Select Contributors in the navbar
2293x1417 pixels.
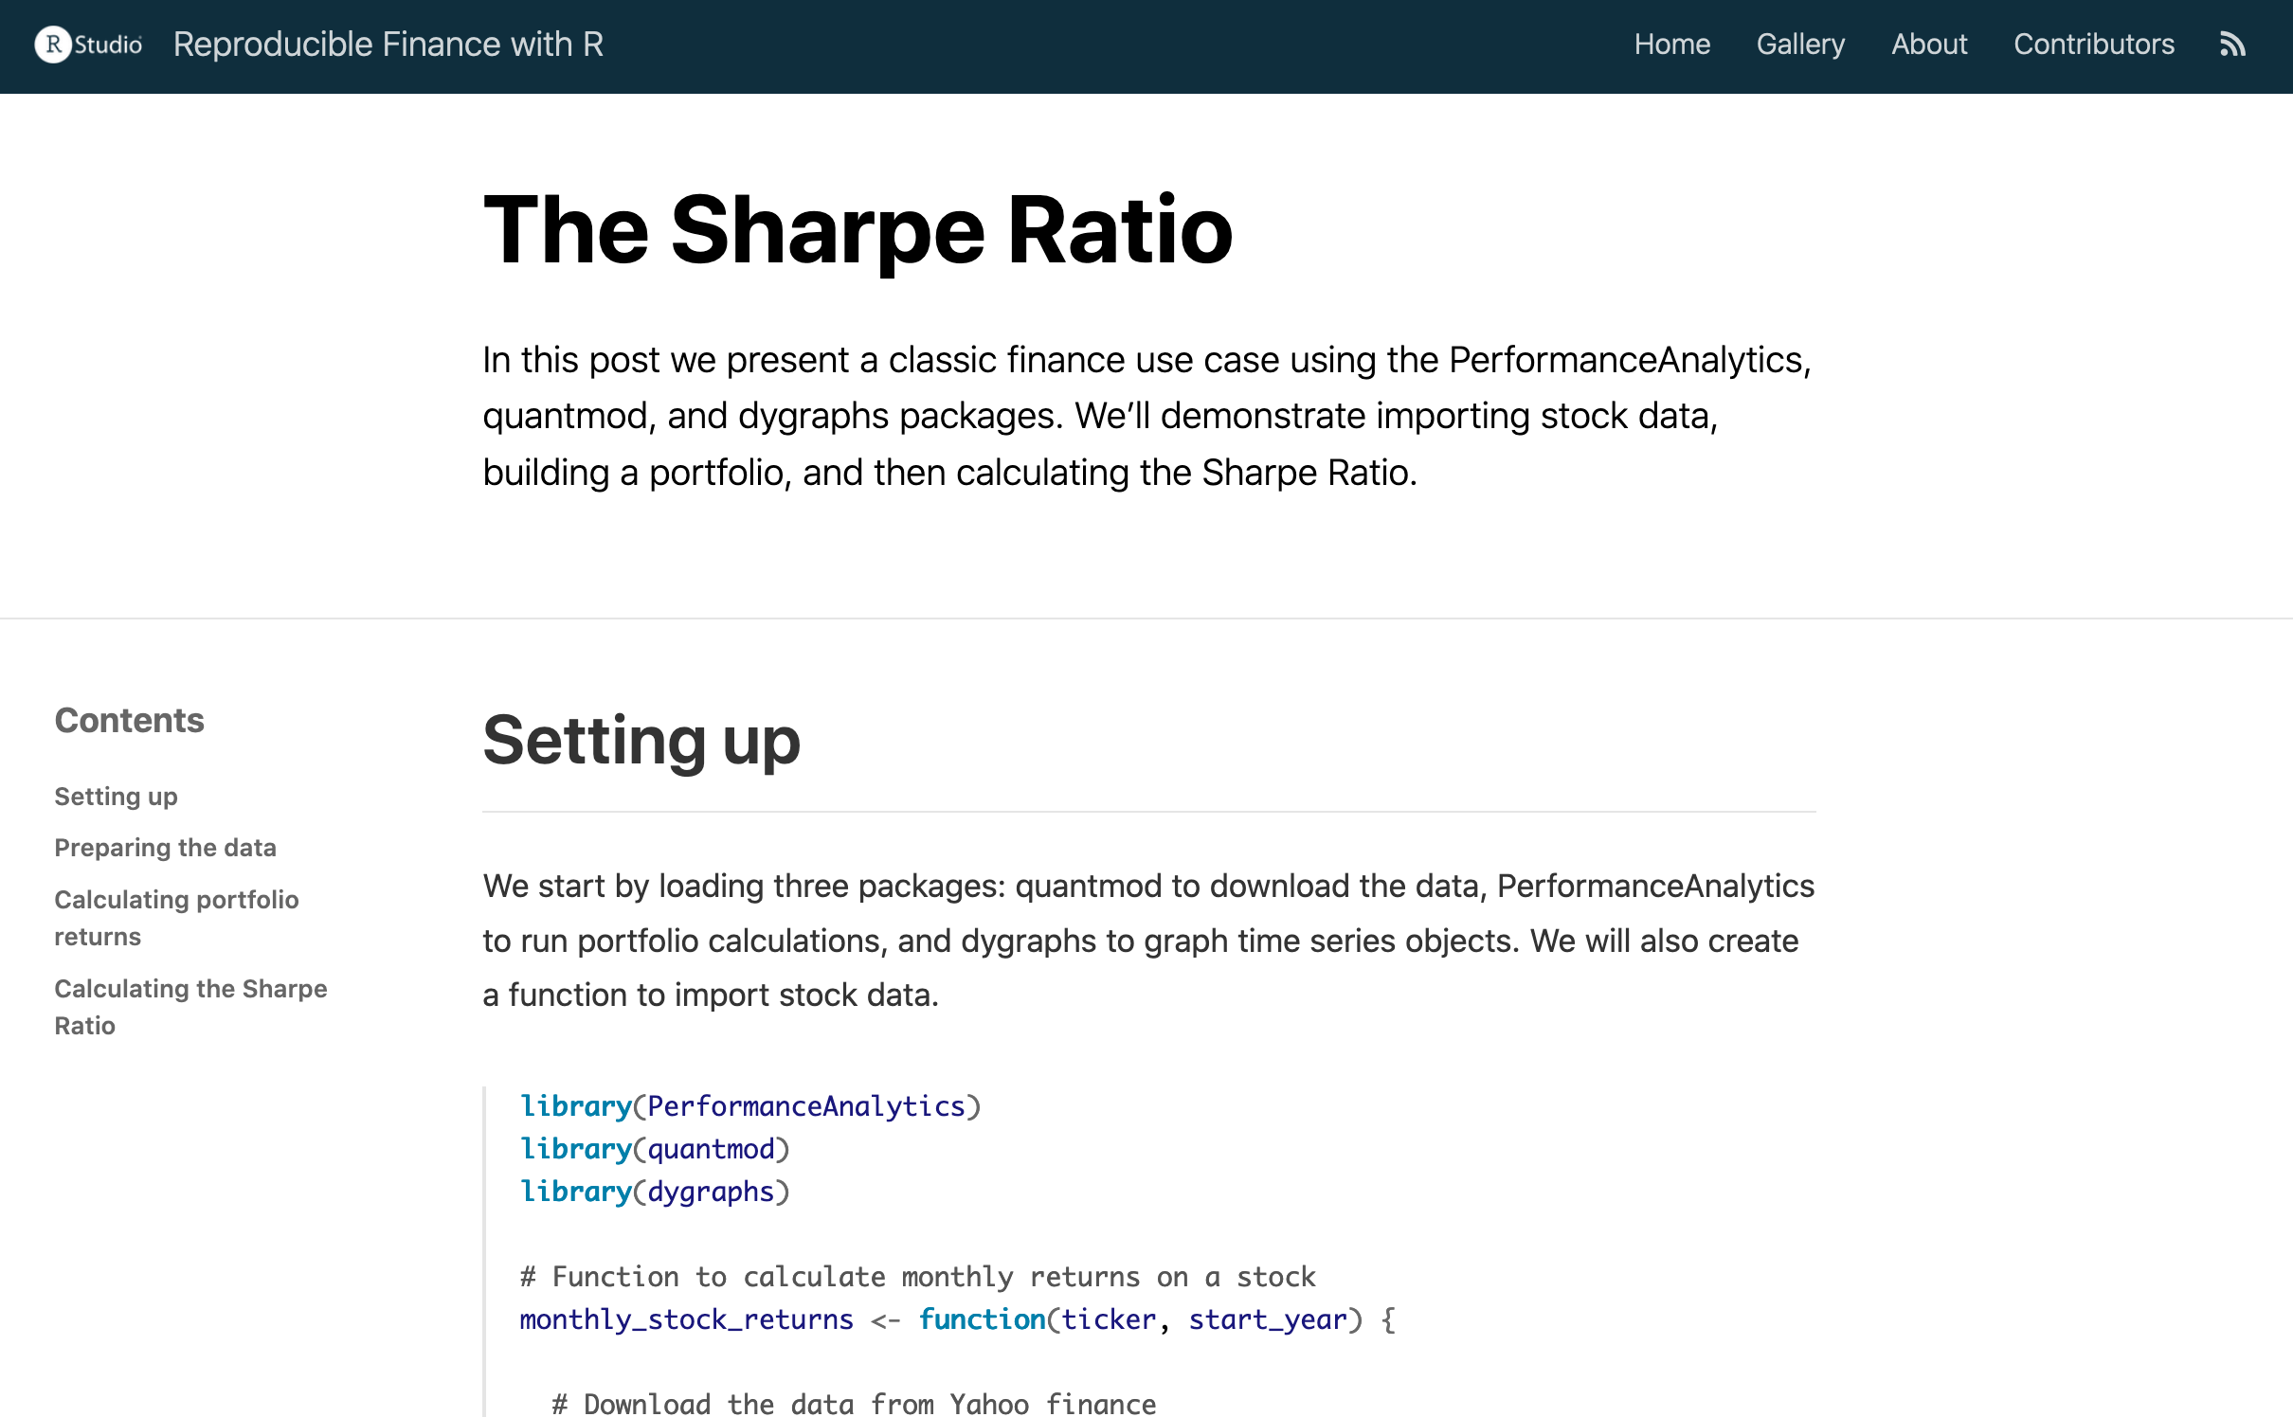click(2093, 45)
